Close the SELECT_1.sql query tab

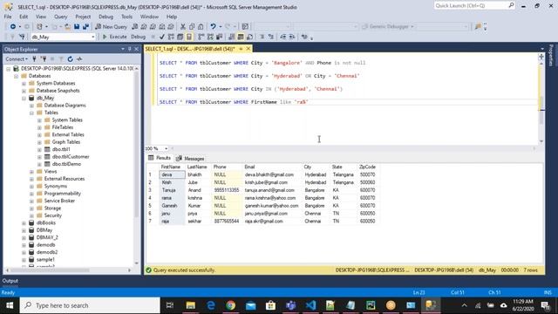point(248,49)
